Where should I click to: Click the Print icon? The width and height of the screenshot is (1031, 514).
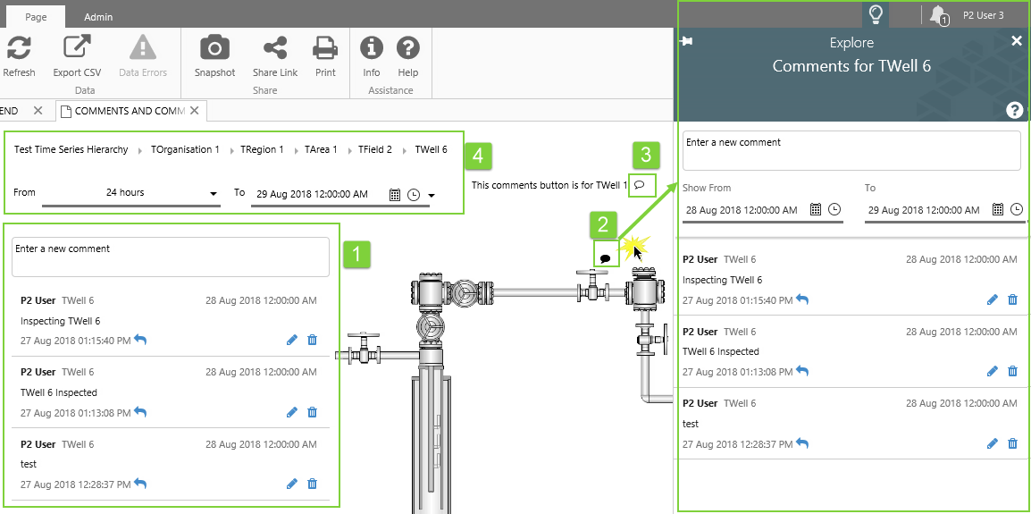tap(325, 48)
